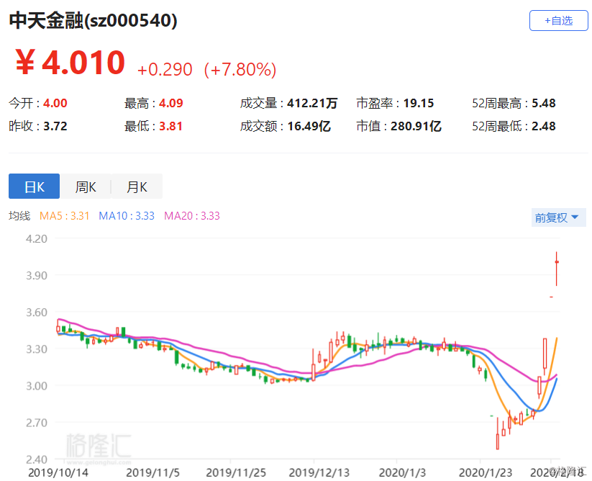
Task: Switch to the 周K weekly chart tab
Action: 86,186
